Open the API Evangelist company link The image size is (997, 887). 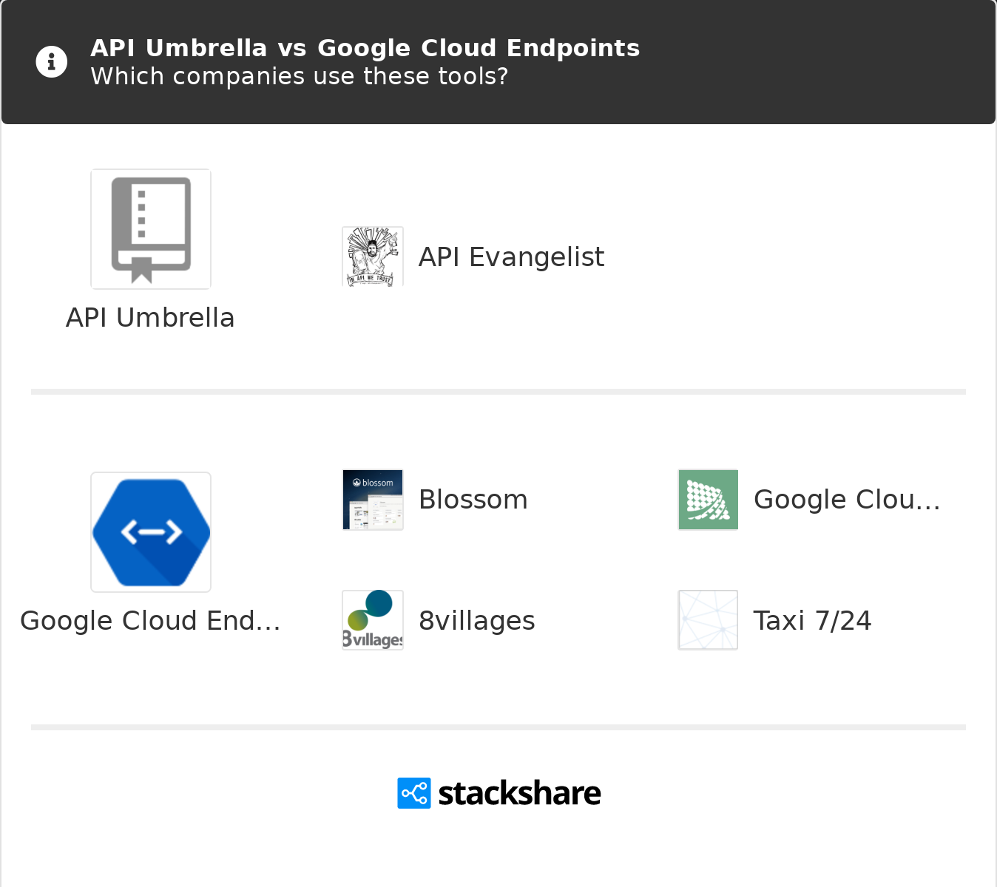pyautogui.click(x=511, y=257)
